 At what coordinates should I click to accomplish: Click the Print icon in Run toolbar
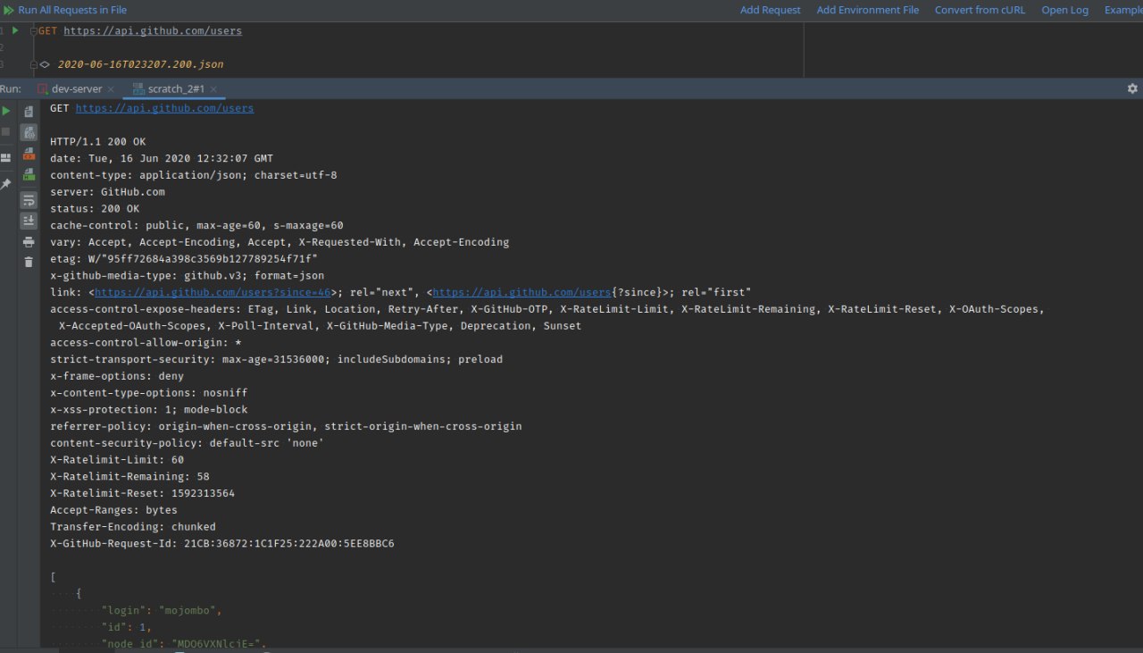29,242
